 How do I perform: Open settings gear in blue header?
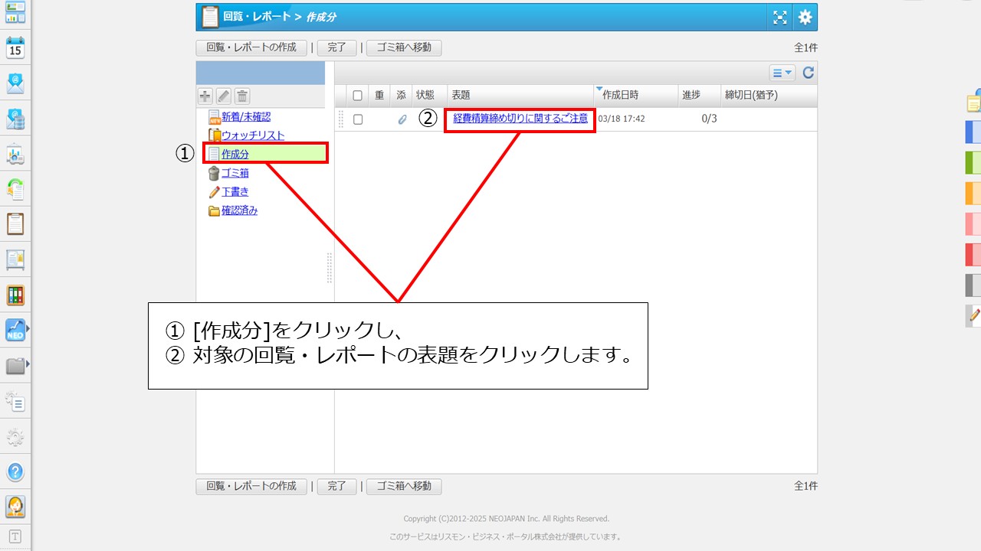[804, 18]
